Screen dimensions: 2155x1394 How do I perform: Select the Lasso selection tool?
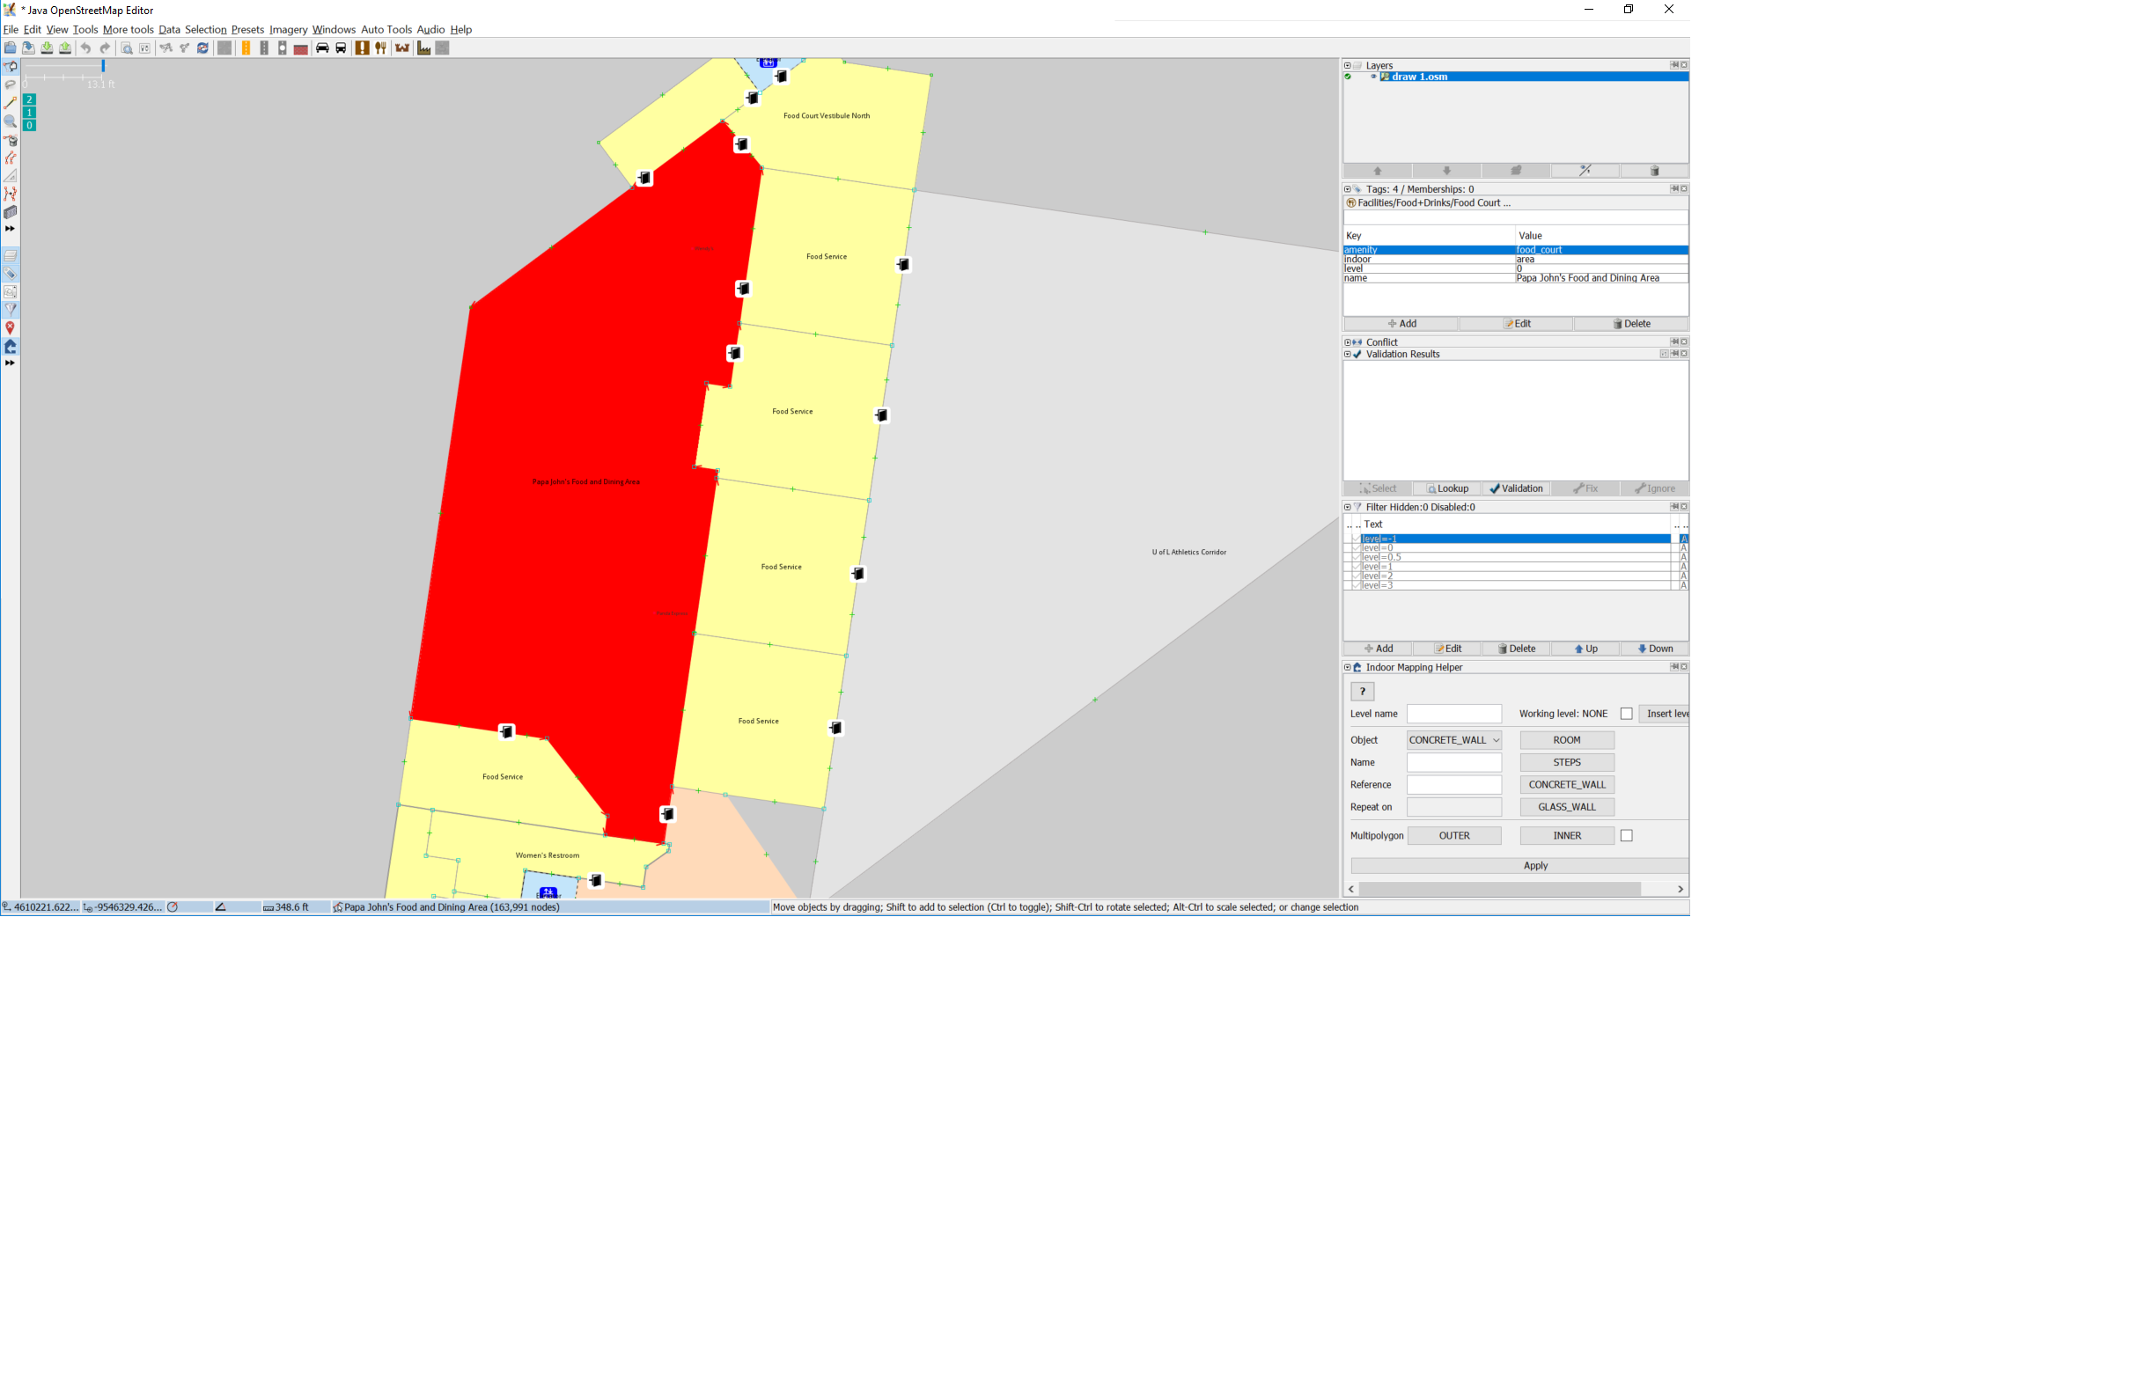click(x=10, y=85)
